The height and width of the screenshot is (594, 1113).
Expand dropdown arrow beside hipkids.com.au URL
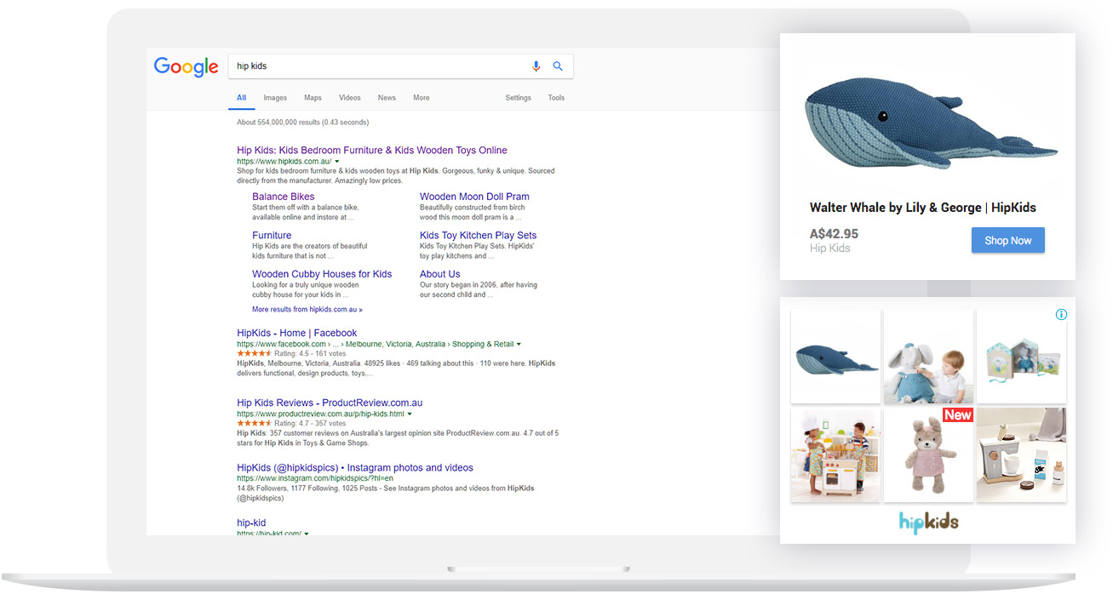tap(337, 161)
